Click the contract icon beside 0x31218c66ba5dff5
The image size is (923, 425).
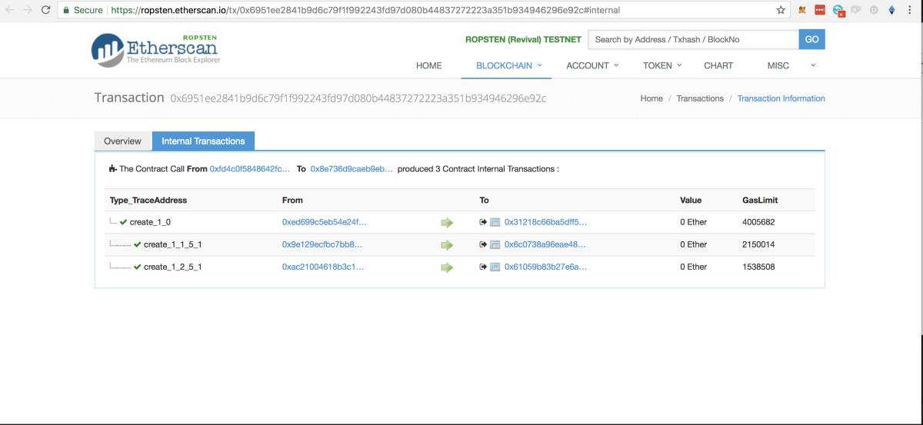point(495,223)
